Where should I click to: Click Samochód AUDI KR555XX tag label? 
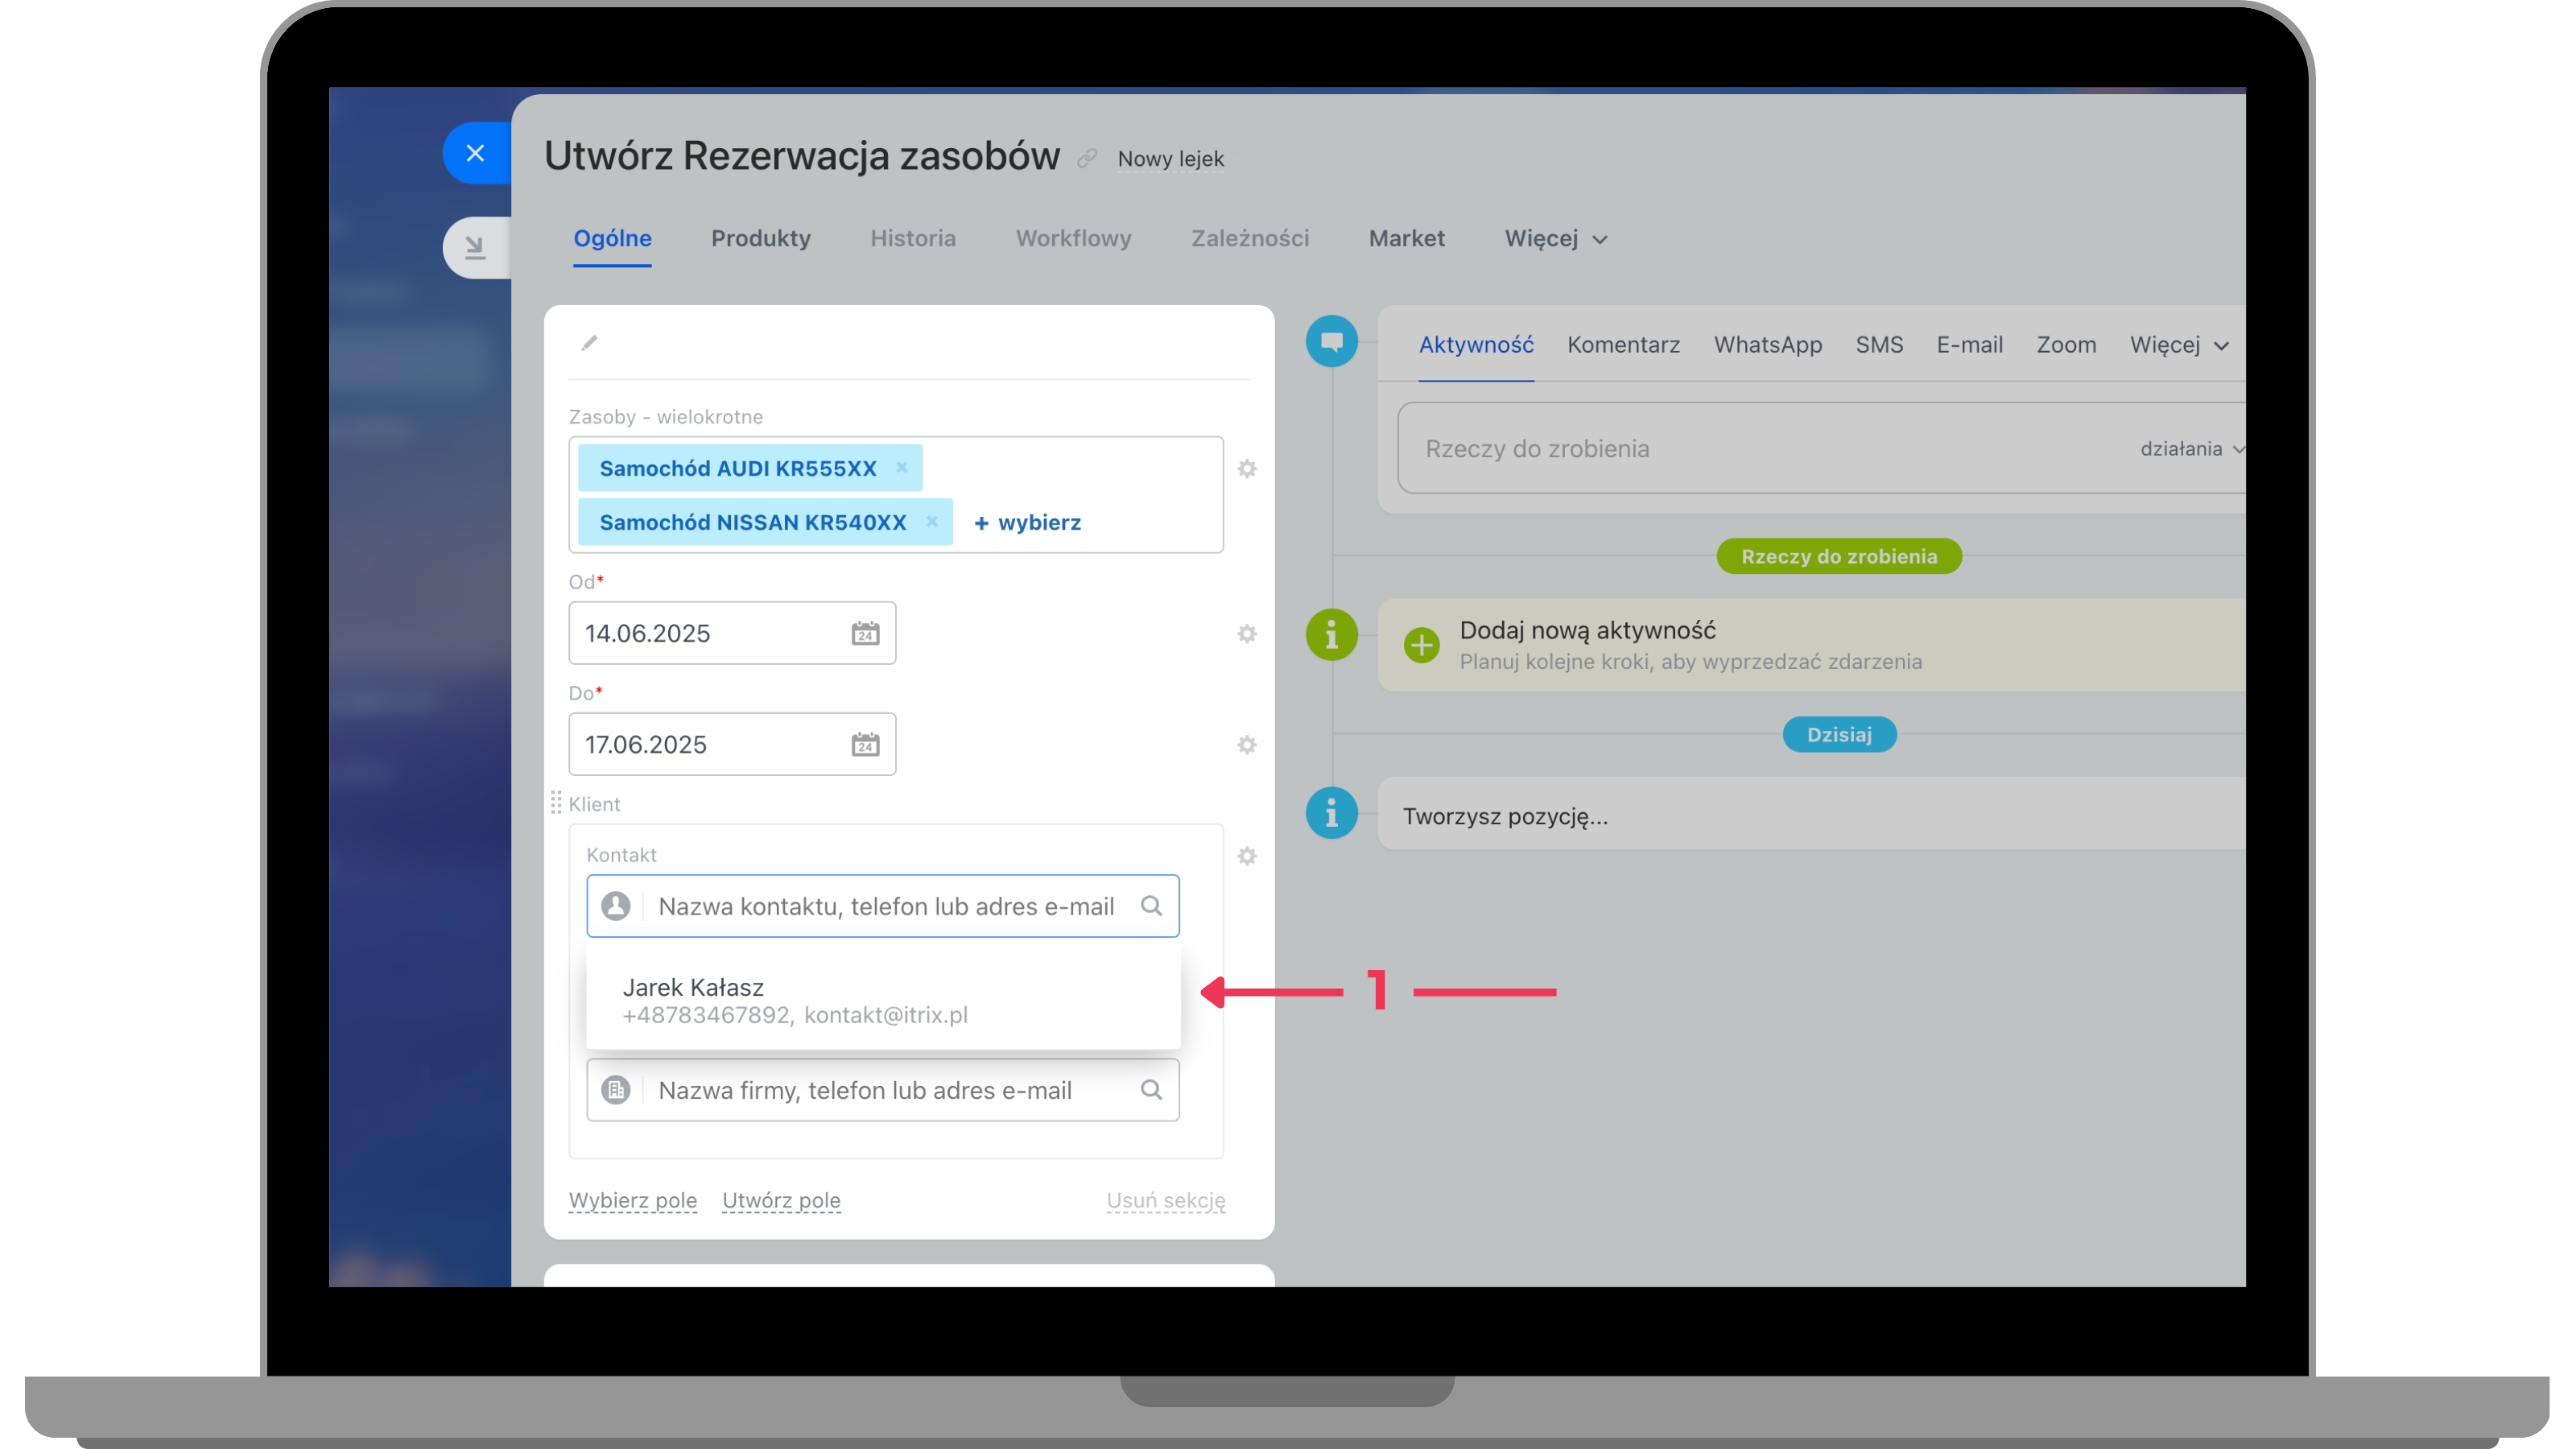coord(738,468)
